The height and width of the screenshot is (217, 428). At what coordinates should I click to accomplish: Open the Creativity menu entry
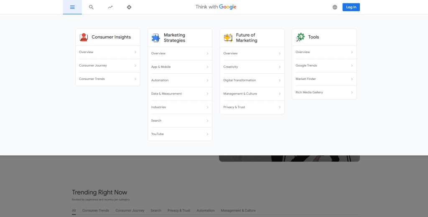[x=252, y=67]
